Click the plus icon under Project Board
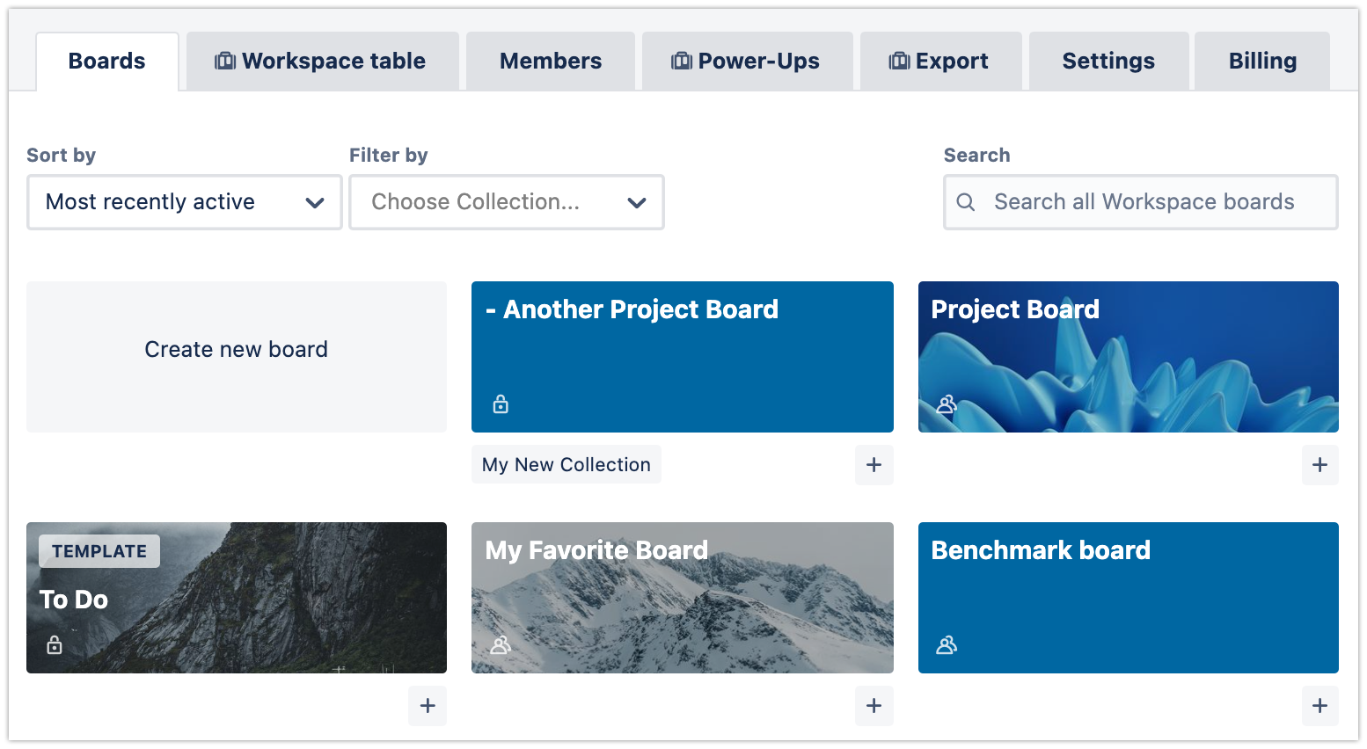Viewport: 1367px width, 749px height. (x=1319, y=464)
